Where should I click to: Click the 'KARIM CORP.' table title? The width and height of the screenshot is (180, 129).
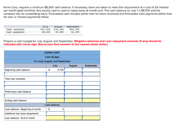(52, 52)
